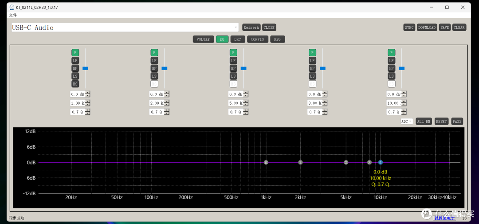
Task: Select LS filter for the 10.00 band
Action: click(391, 76)
